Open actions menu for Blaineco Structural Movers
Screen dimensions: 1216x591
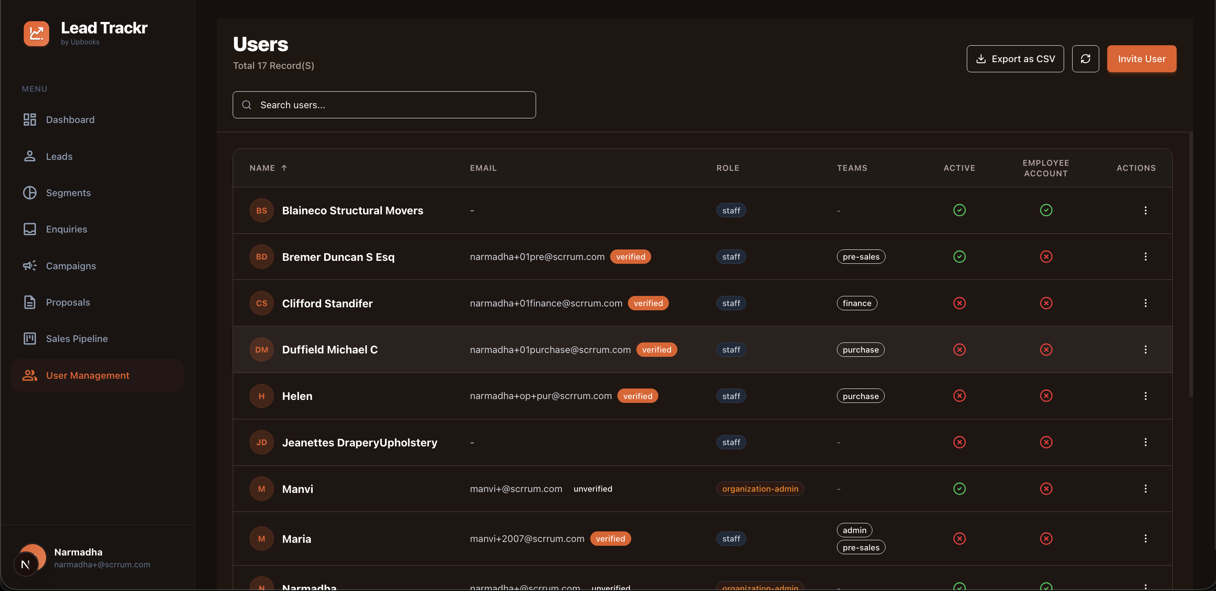1146,211
